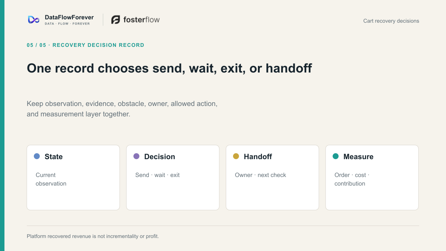Click the fosterflow wordmark text

[142, 20]
